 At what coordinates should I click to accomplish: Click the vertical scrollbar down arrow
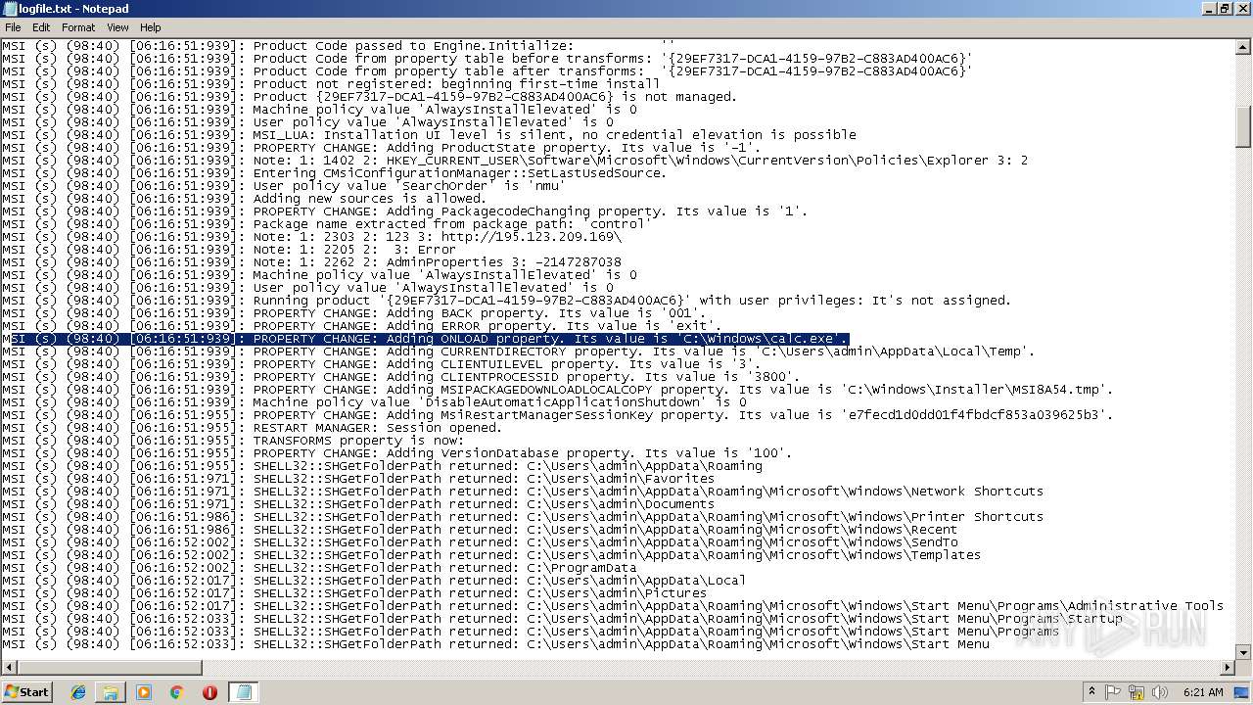(1243, 652)
